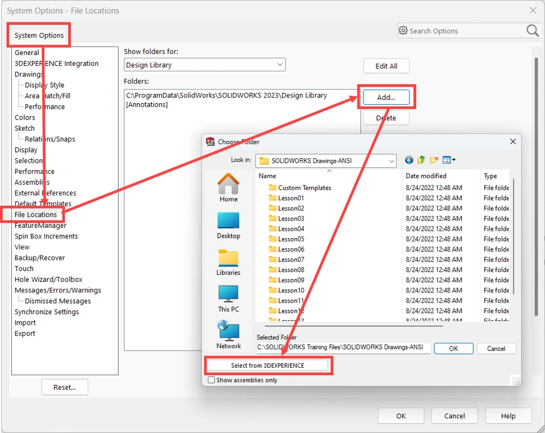Image resolution: width=545 pixels, height=433 pixels.
Task: Click Cancel in System Options dialog
Action: (x=454, y=415)
